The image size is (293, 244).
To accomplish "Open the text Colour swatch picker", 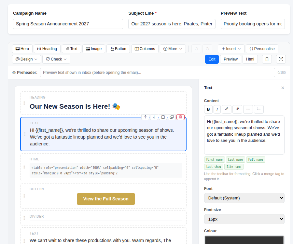I will 244,240.
